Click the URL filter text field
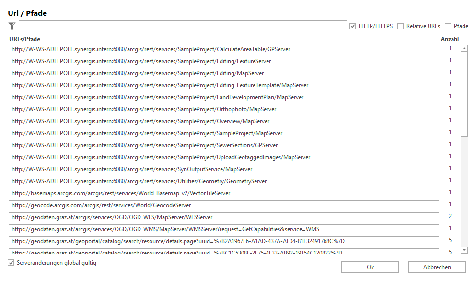This screenshot has width=476, height=283. (x=183, y=26)
